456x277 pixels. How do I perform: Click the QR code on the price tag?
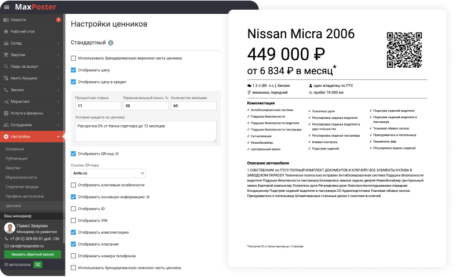(x=404, y=50)
